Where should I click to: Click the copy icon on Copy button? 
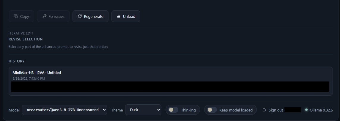pyautogui.click(x=16, y=16)
